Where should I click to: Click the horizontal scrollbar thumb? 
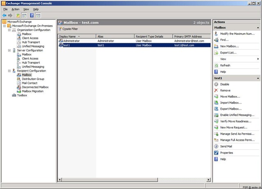click(x=110, y=180)
